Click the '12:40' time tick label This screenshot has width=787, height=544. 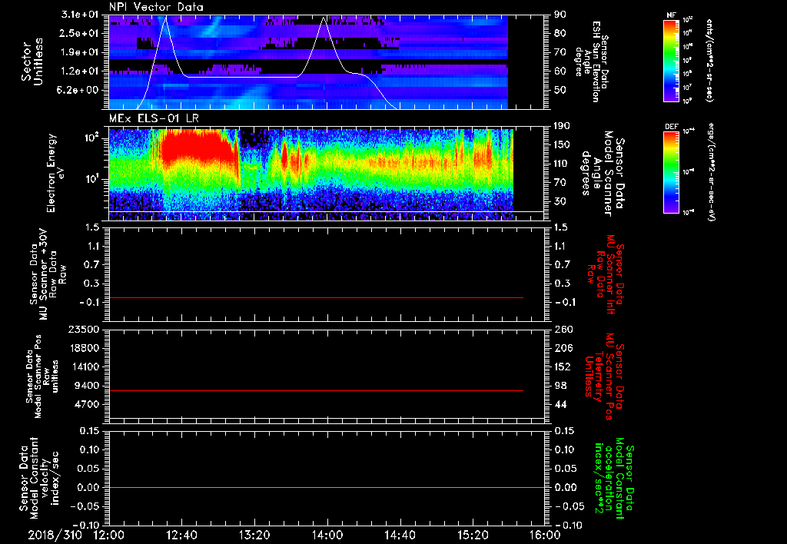[x=181, y=535]
